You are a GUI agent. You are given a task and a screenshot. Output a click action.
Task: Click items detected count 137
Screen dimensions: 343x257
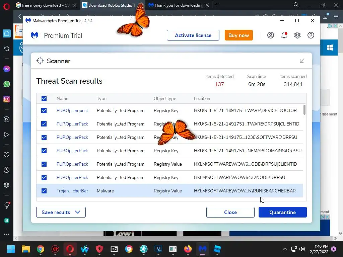pyautogui.click(x=219, y=84)
